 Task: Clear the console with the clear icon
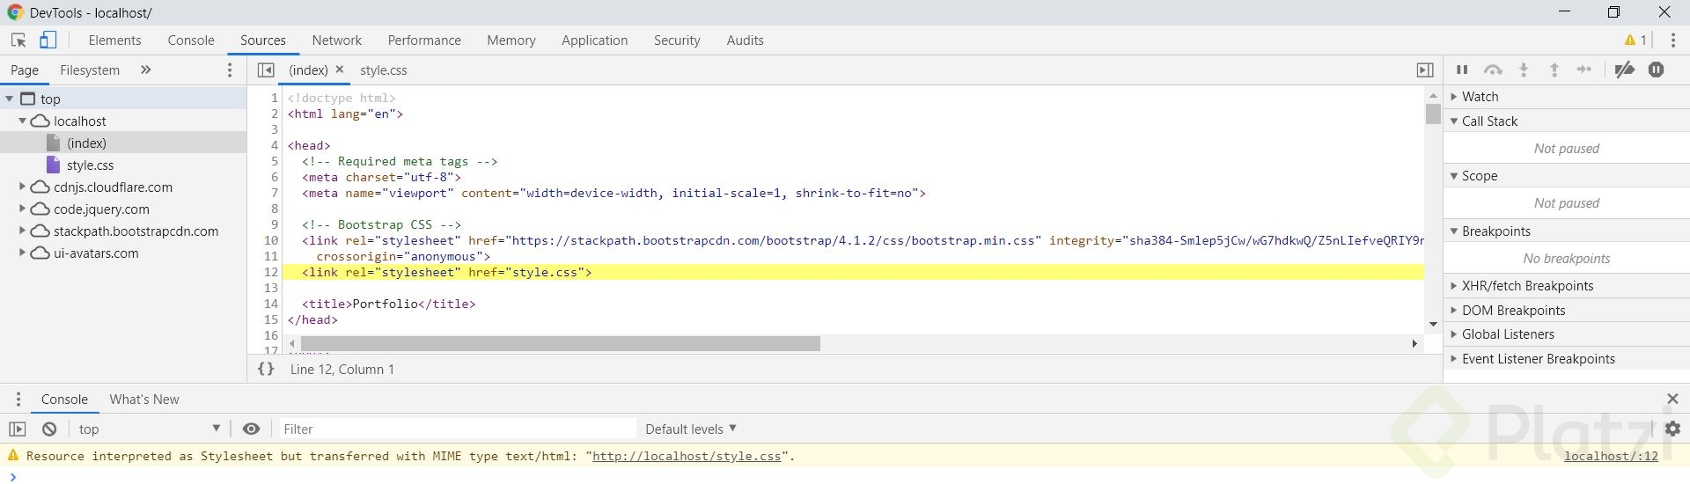49,429
